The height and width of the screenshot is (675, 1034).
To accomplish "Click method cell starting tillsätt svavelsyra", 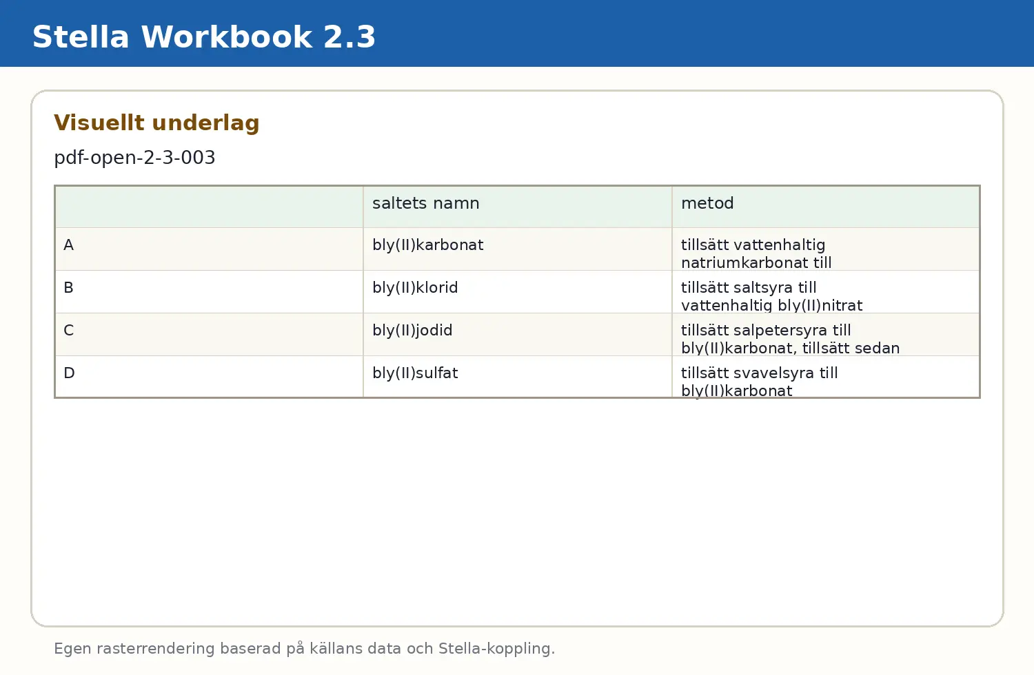I will (826, 377).
